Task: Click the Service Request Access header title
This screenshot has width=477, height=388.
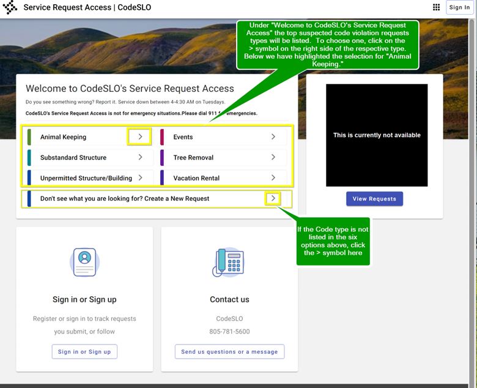Action: (x=87, y=8)
